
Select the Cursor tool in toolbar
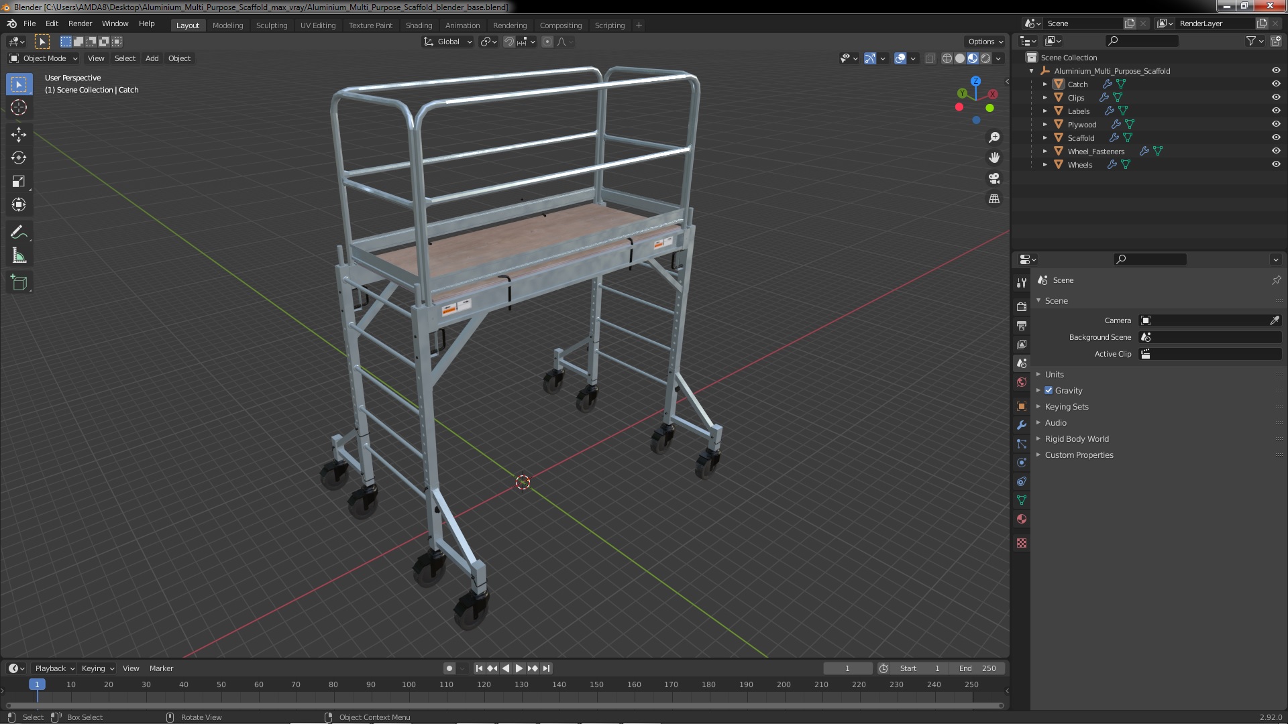(x=19, y=107)
